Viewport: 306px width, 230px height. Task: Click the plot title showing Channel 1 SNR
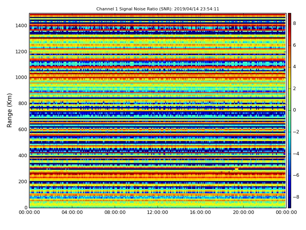(x=158, y=9)
